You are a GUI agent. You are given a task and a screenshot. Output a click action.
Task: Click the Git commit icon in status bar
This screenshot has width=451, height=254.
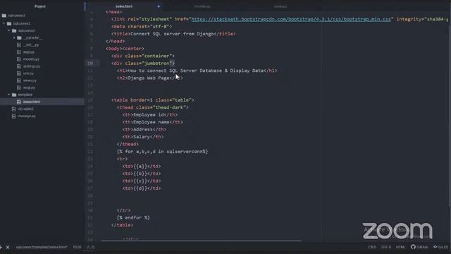(435, 247)
